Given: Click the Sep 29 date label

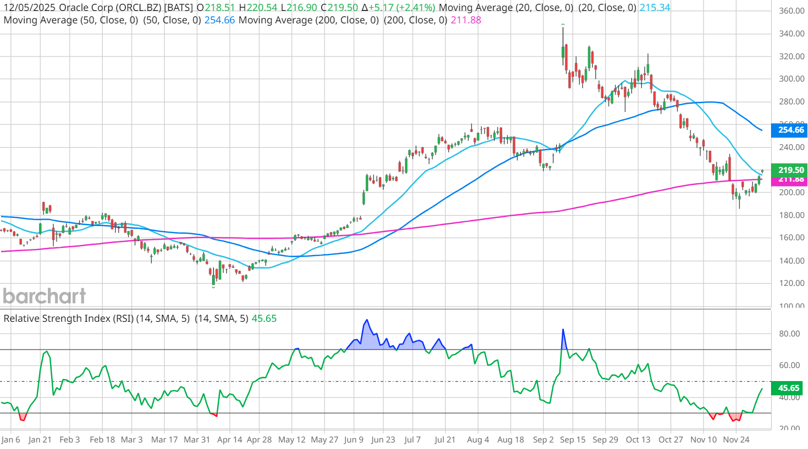Looking at the screenshot, I should tap(605, 440).
